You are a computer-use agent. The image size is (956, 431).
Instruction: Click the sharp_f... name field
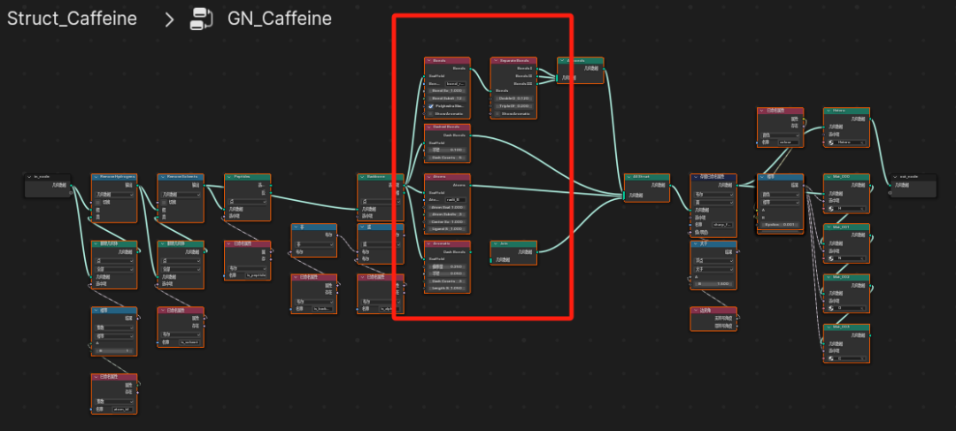pos(722,224)
